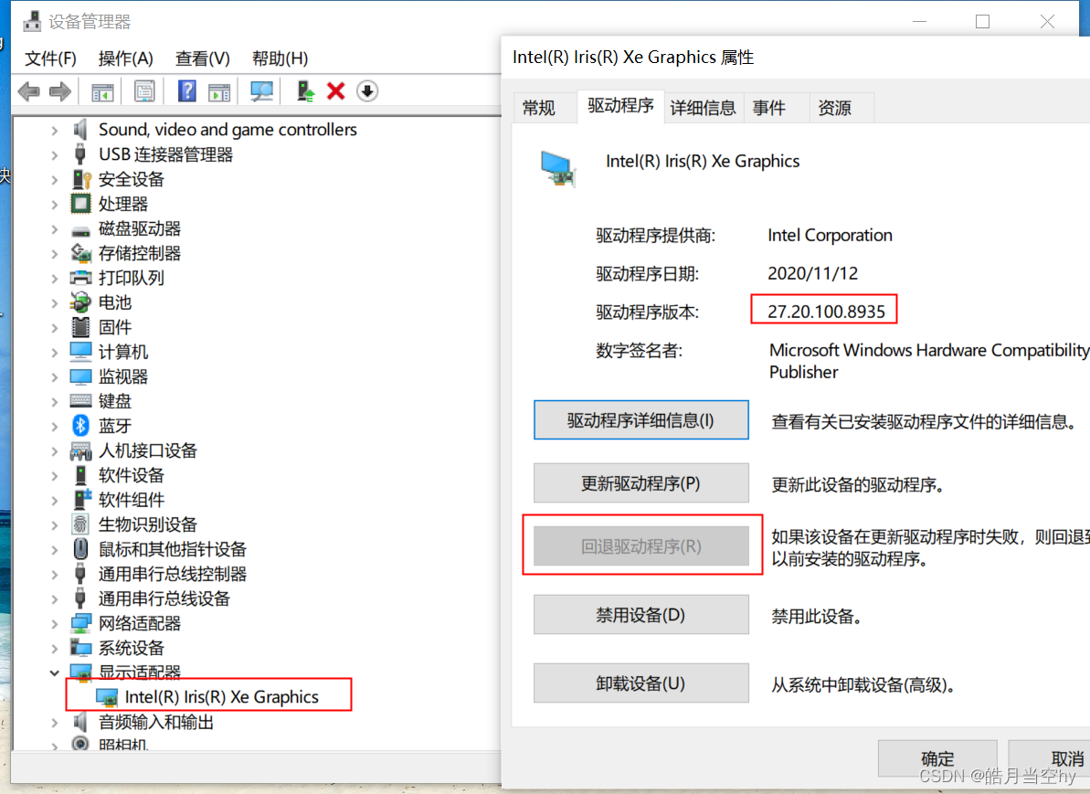Expand the 网络适配器 network adapters node

(54, 624)
